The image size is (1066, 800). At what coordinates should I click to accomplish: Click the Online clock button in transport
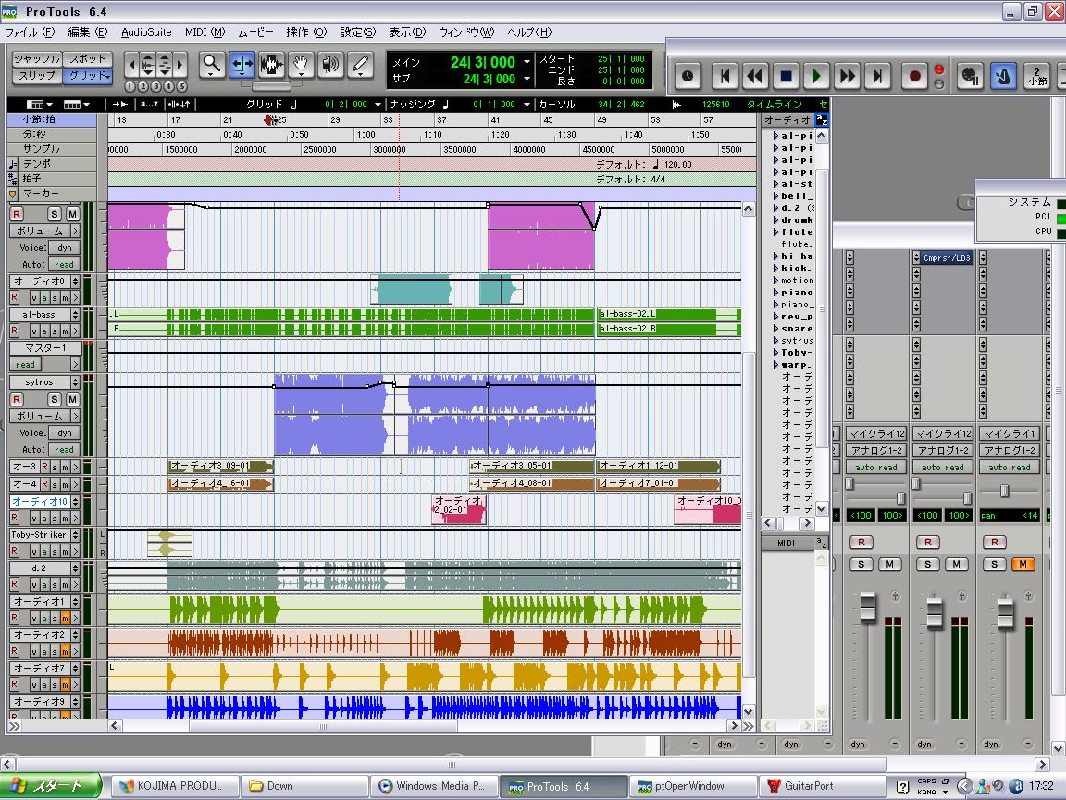688,76
